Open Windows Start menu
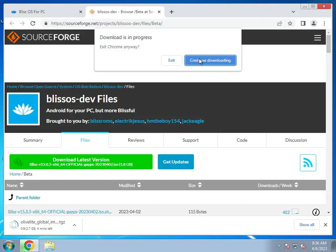Screen dimensions: 336x252 [9, 245]
